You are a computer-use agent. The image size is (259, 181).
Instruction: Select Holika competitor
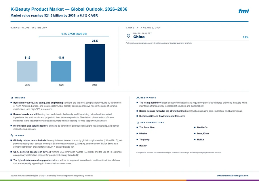pyautogui.click(x=200, y=140)
